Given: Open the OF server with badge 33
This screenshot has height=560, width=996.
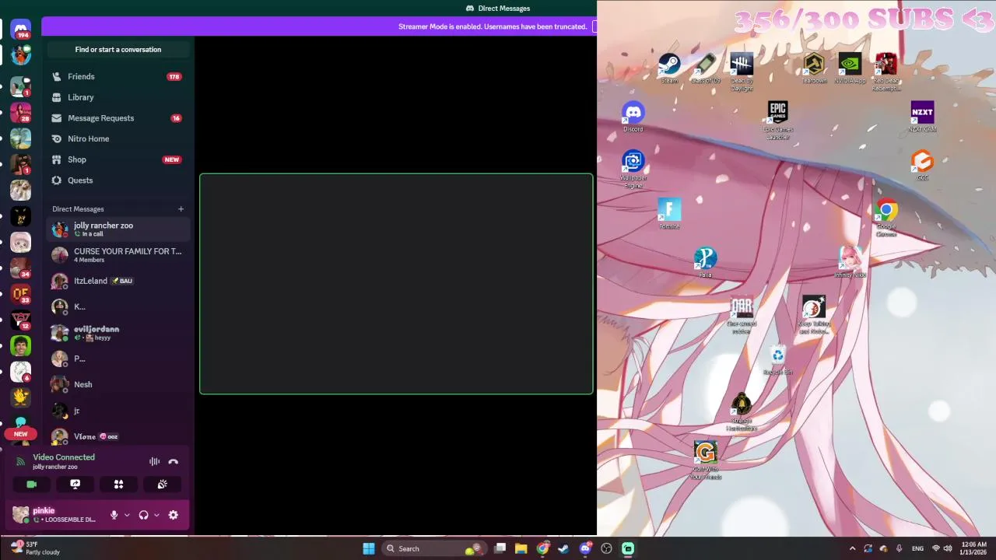Looking at the screenshot, I should coord(21,294).
